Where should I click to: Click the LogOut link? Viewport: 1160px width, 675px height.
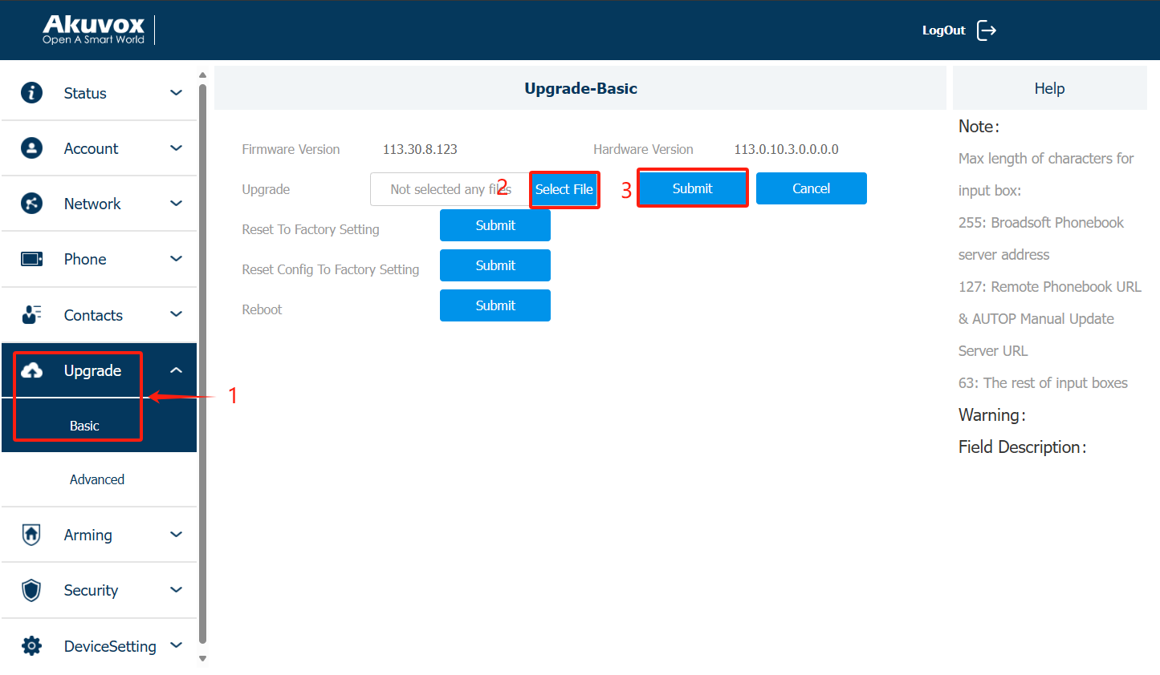click(943, 30)
